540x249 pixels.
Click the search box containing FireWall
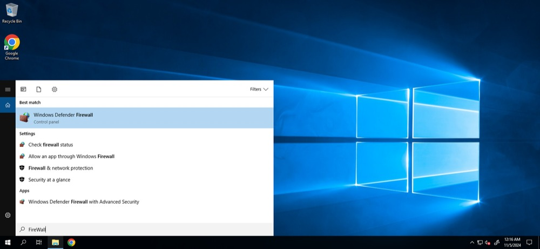(x=145, y=230)
